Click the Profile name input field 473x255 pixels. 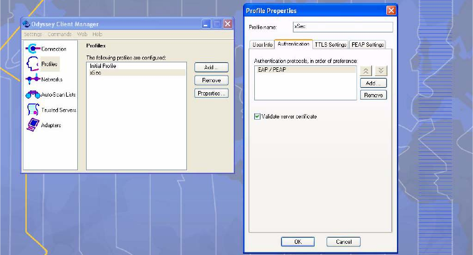tap(343, 27)
